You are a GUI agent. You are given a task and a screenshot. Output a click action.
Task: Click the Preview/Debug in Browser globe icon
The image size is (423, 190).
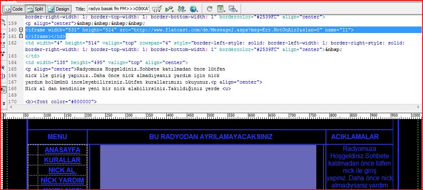tap(194, 9)
